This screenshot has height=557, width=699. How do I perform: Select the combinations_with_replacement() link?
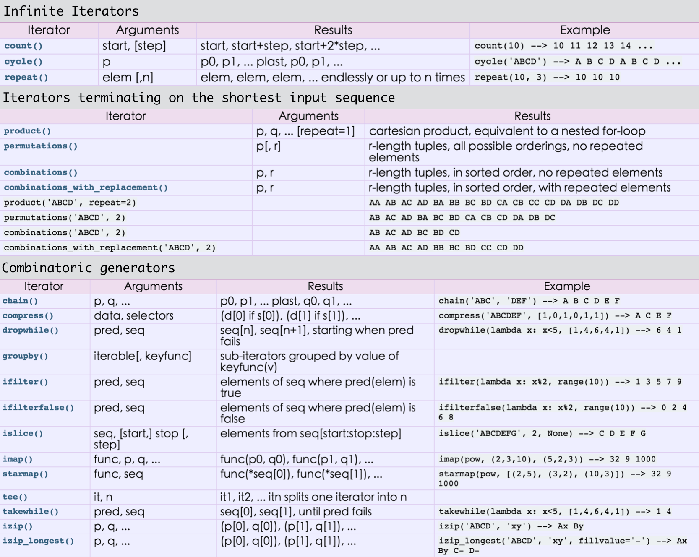(86, 188)
